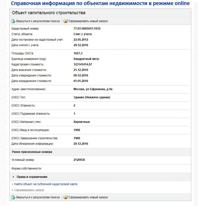This screenshot has width=198, height=206.
Task: Expand the Права и ограничения section label
Action: coord(32,177)
